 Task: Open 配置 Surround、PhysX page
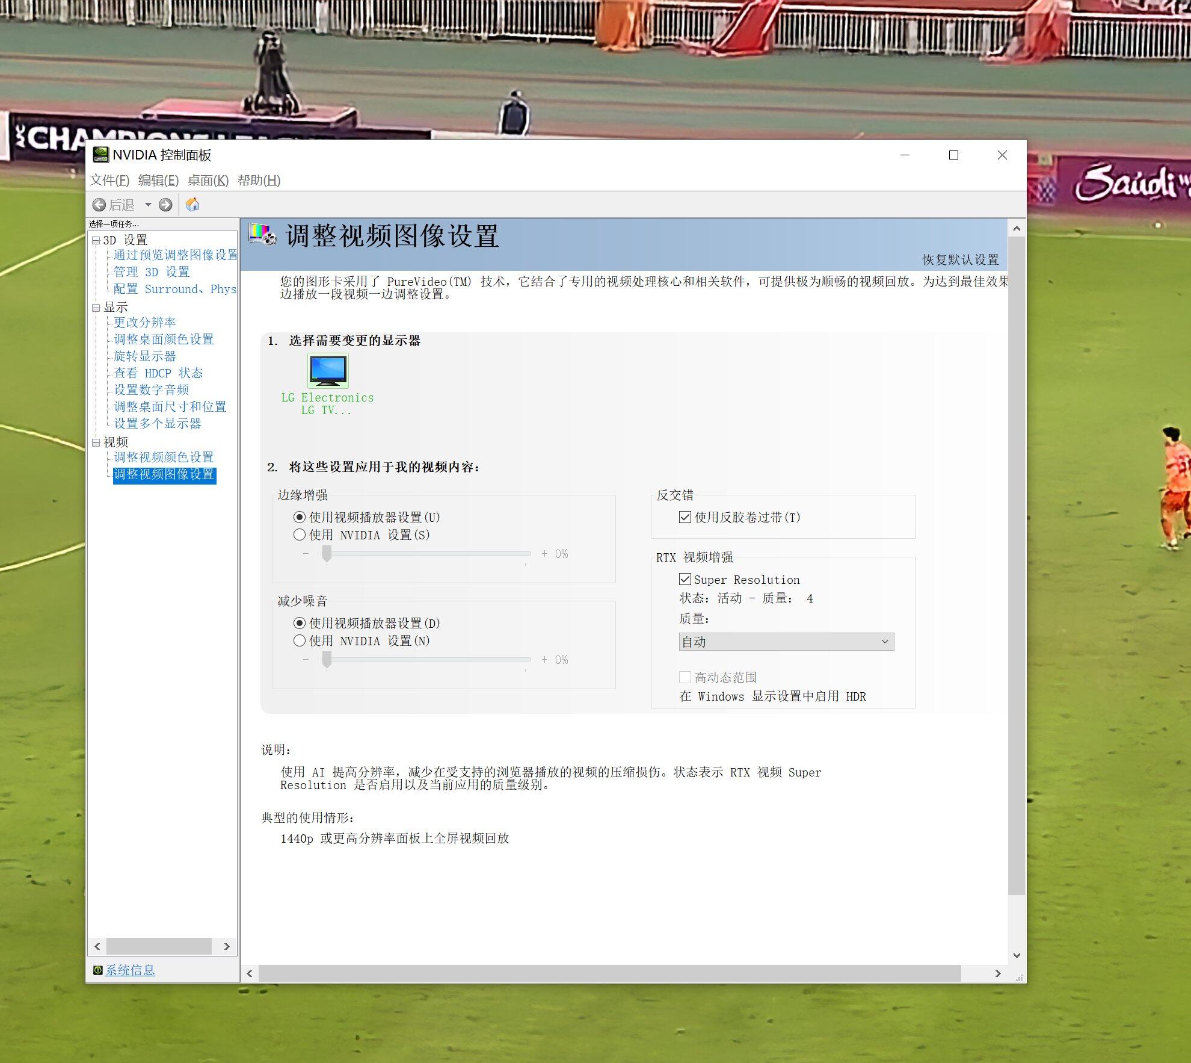point(175,289)
